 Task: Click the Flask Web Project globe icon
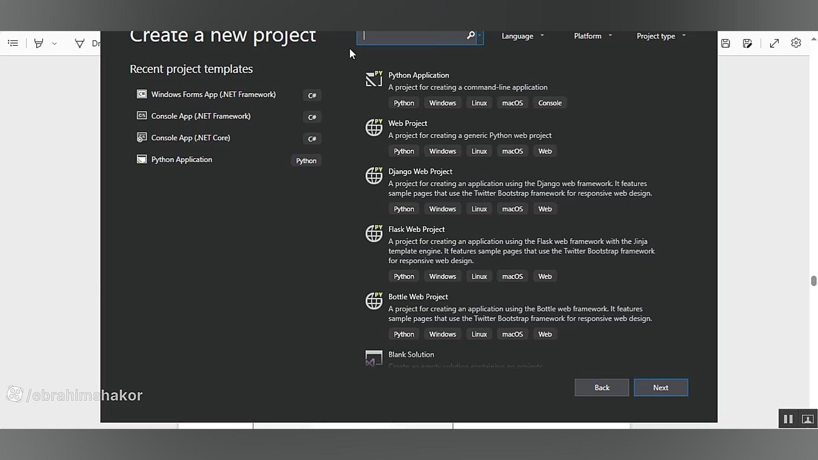point(374,233)
